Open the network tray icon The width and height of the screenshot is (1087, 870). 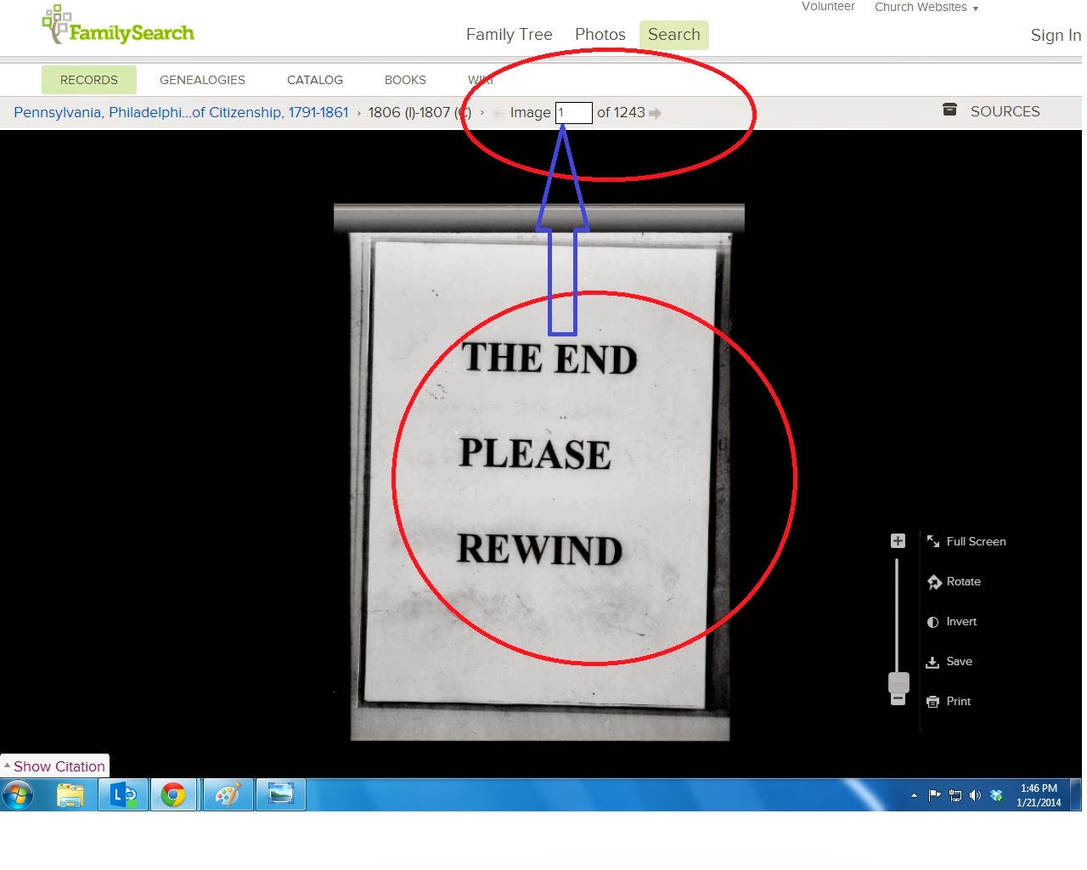coord(955,796)
